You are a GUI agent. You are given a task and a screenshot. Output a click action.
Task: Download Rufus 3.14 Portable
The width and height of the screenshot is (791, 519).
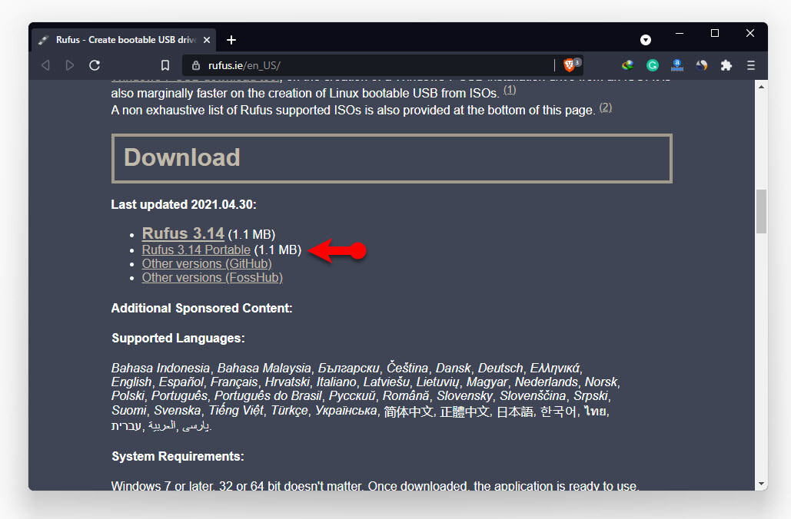pos(196,250)
